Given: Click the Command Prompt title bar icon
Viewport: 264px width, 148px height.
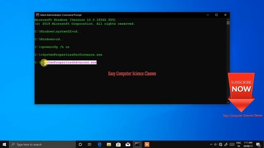Looking at the screenshot, I should click(38, 15).
